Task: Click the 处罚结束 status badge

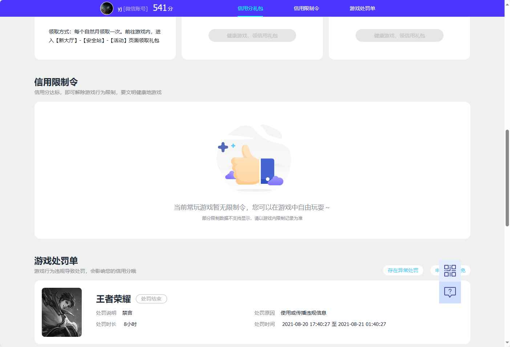Action: (151, 299)
